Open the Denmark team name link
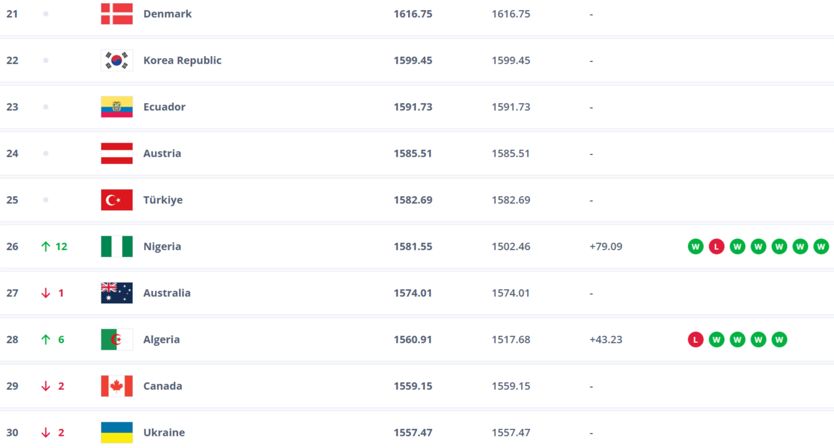 (167, 14)
